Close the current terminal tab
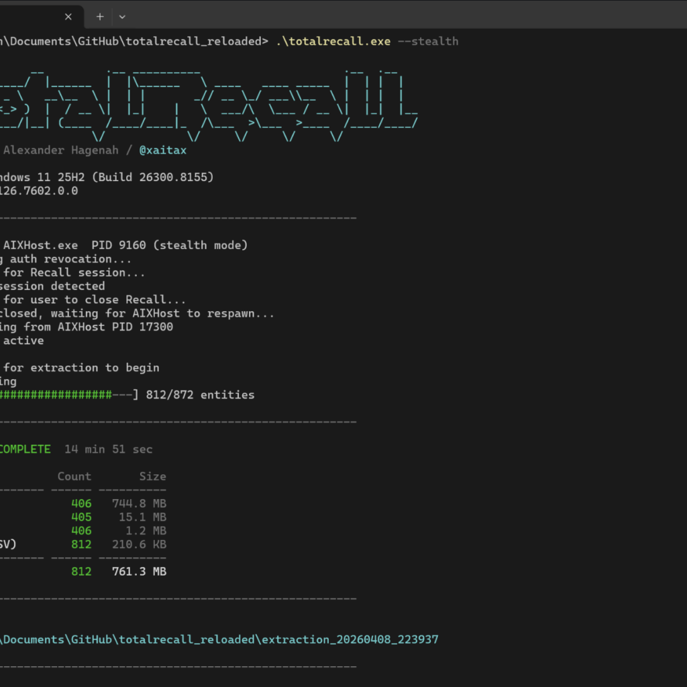This screenshot has width=687, height=687. click(68, 17)
